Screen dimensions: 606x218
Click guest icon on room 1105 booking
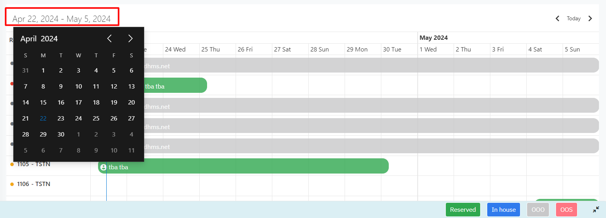click(x=103, y=167)
